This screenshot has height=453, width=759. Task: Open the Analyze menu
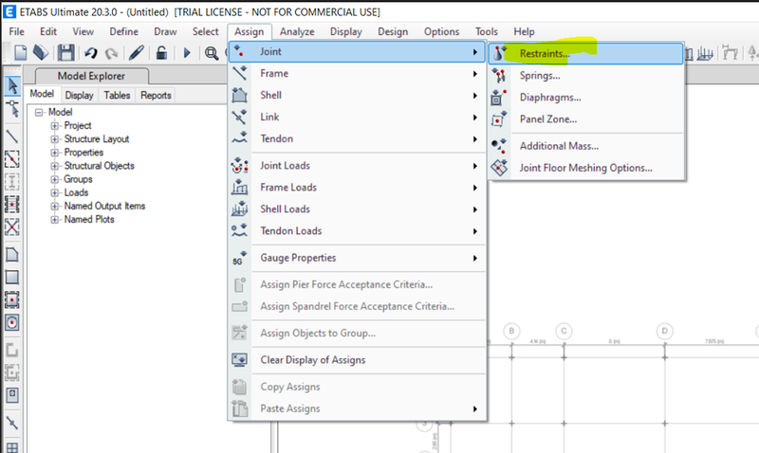297,31
